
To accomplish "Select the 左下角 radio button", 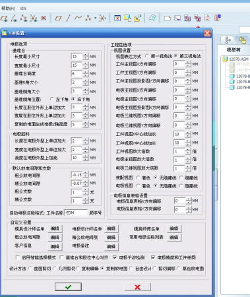I will click(x=52, y=99).
